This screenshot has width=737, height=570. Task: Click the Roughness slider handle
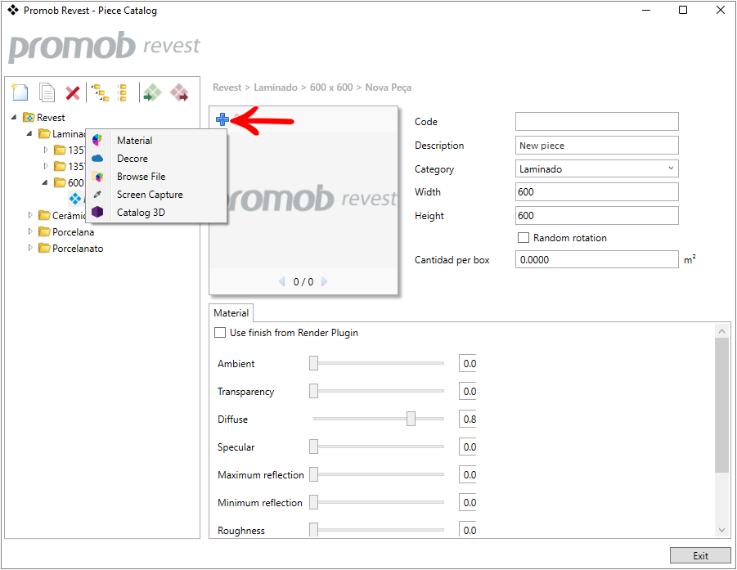(313, 530)
